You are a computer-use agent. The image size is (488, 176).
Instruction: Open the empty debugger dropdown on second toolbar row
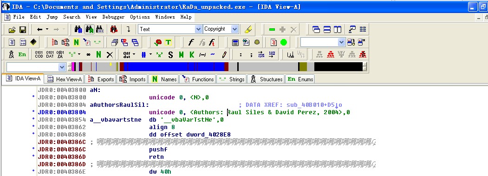341,42
